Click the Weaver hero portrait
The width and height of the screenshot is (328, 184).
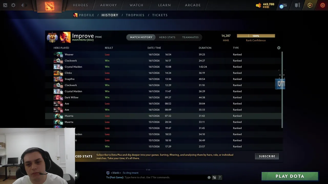point(58,54)
